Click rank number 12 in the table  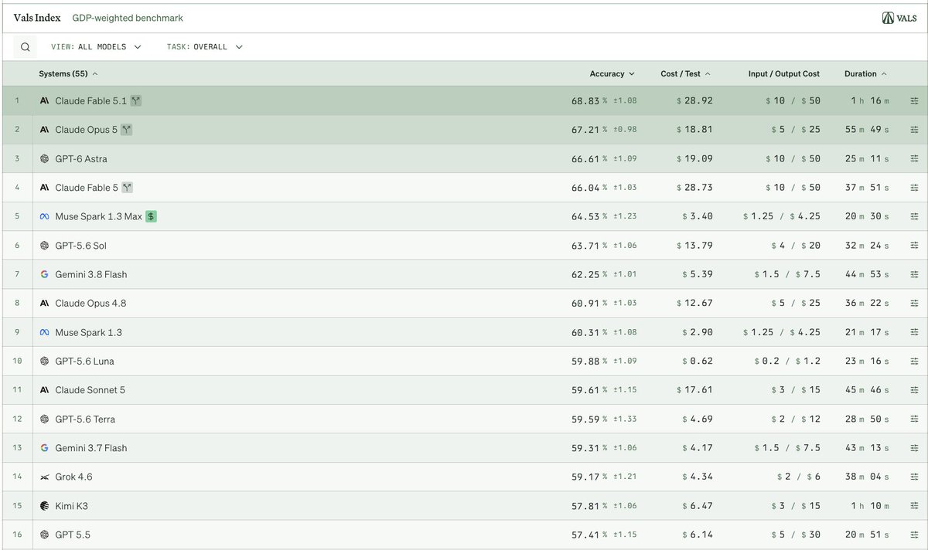click(17, 419)
